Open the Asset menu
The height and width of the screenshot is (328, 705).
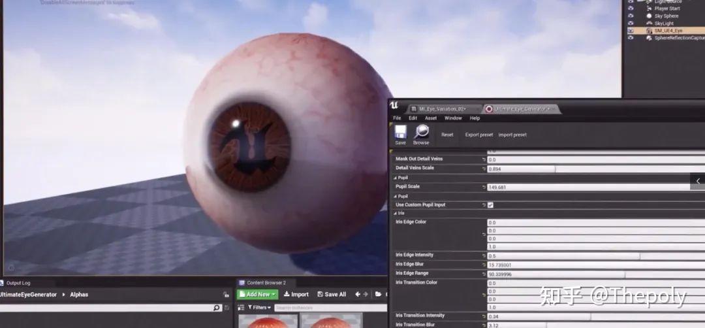pos(431,118)
